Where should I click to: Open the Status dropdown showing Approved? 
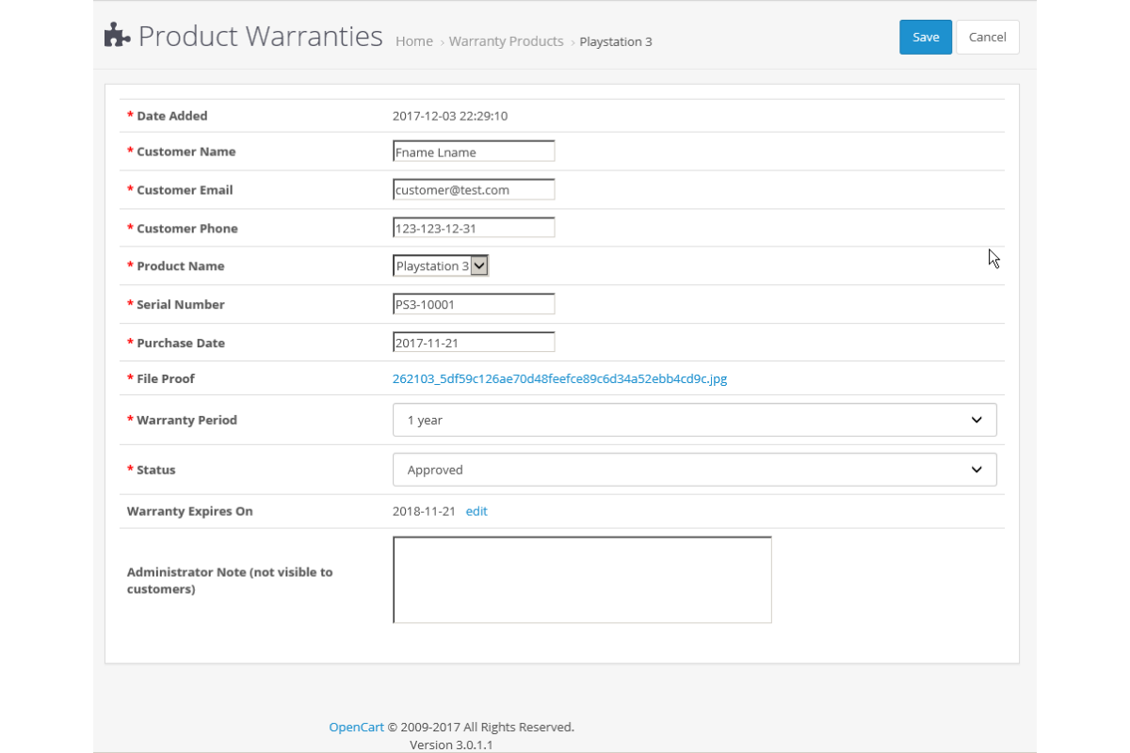click(694, 470)
